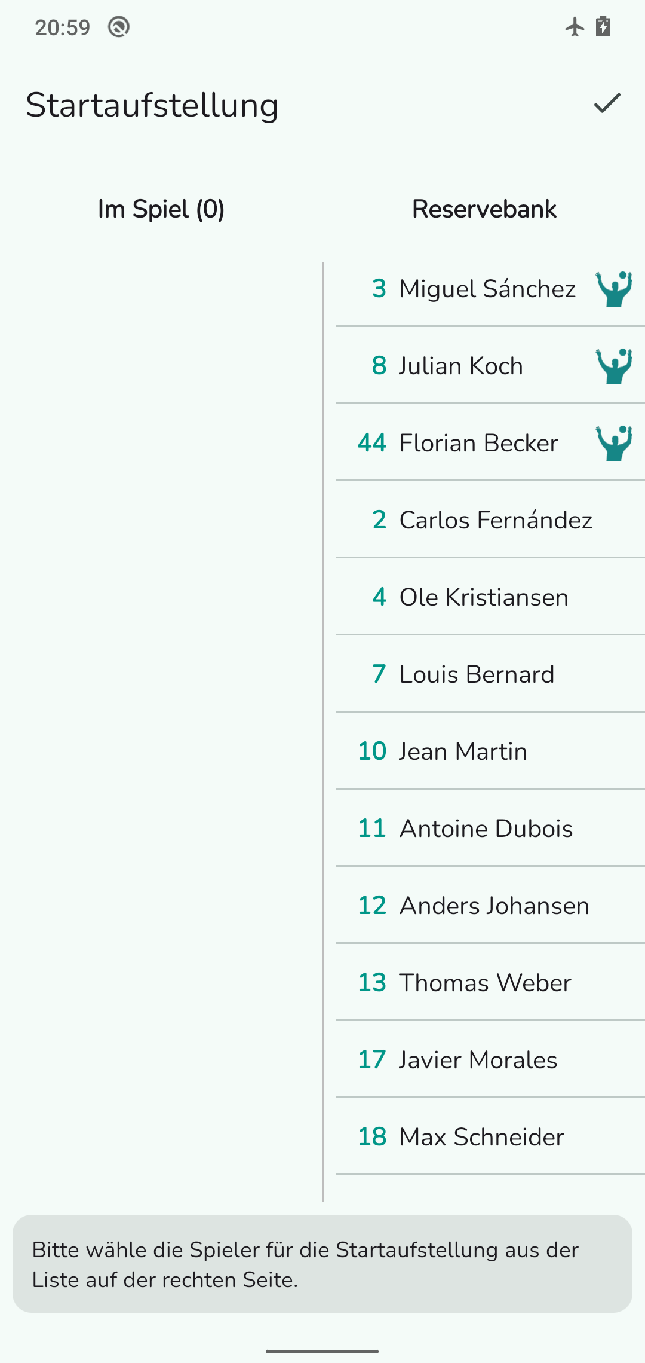Image resolution: width=645 pixels, height=1363 pixels.
Task: Select the Im Spiel (0) column header
Action: tap(161, 209)
